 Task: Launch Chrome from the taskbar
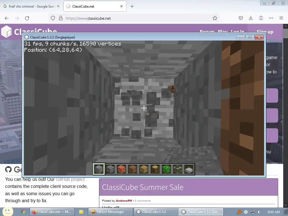[23, 212]
